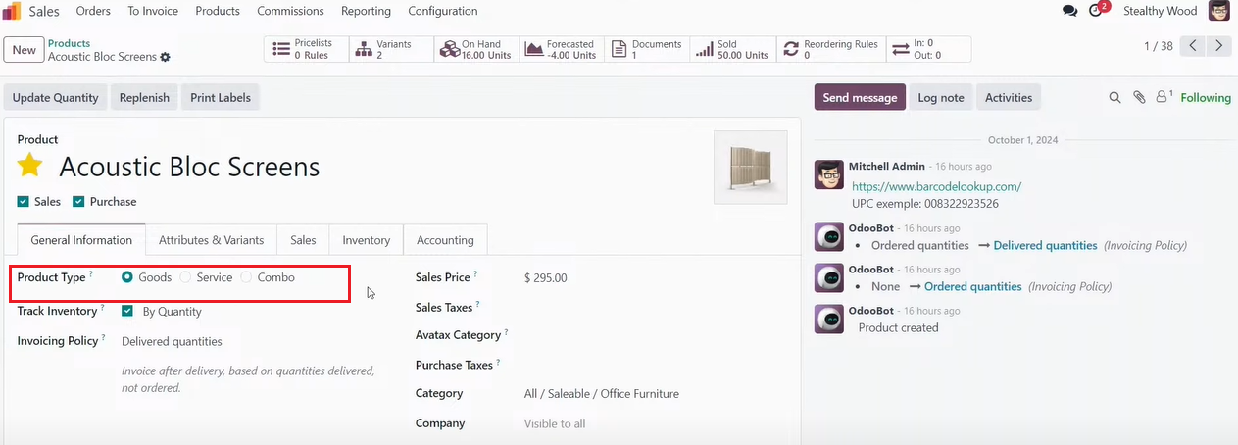Screen dimensions: 1238x445
Task: Open the Forecasted units smart button
Action: 562,49
